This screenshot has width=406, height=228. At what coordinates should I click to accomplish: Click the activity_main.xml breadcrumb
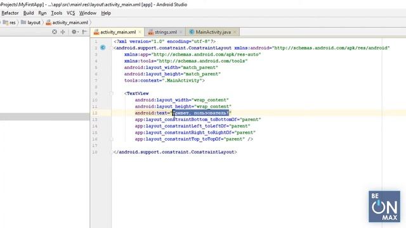(x=67, y=23)
